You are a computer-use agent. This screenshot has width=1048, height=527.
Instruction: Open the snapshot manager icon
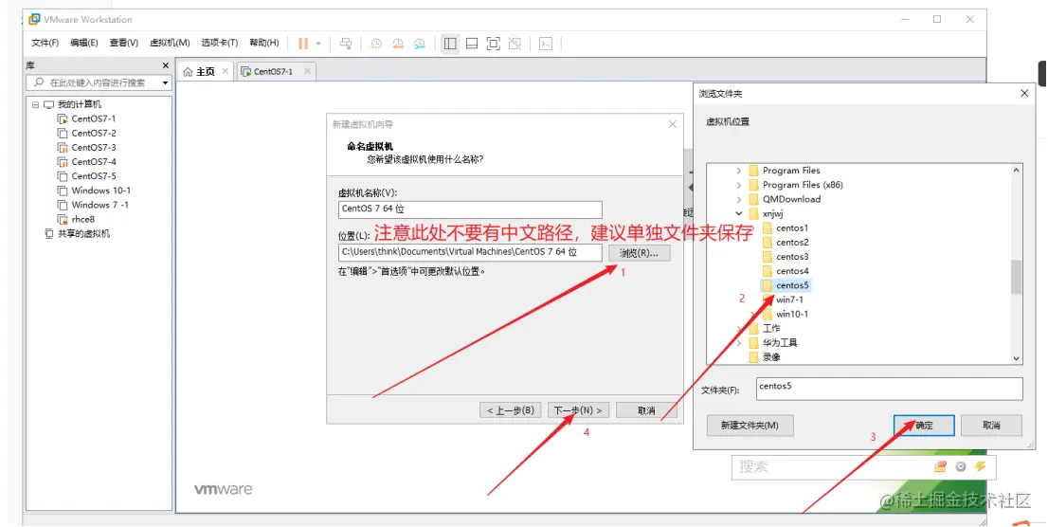(419, 44)
